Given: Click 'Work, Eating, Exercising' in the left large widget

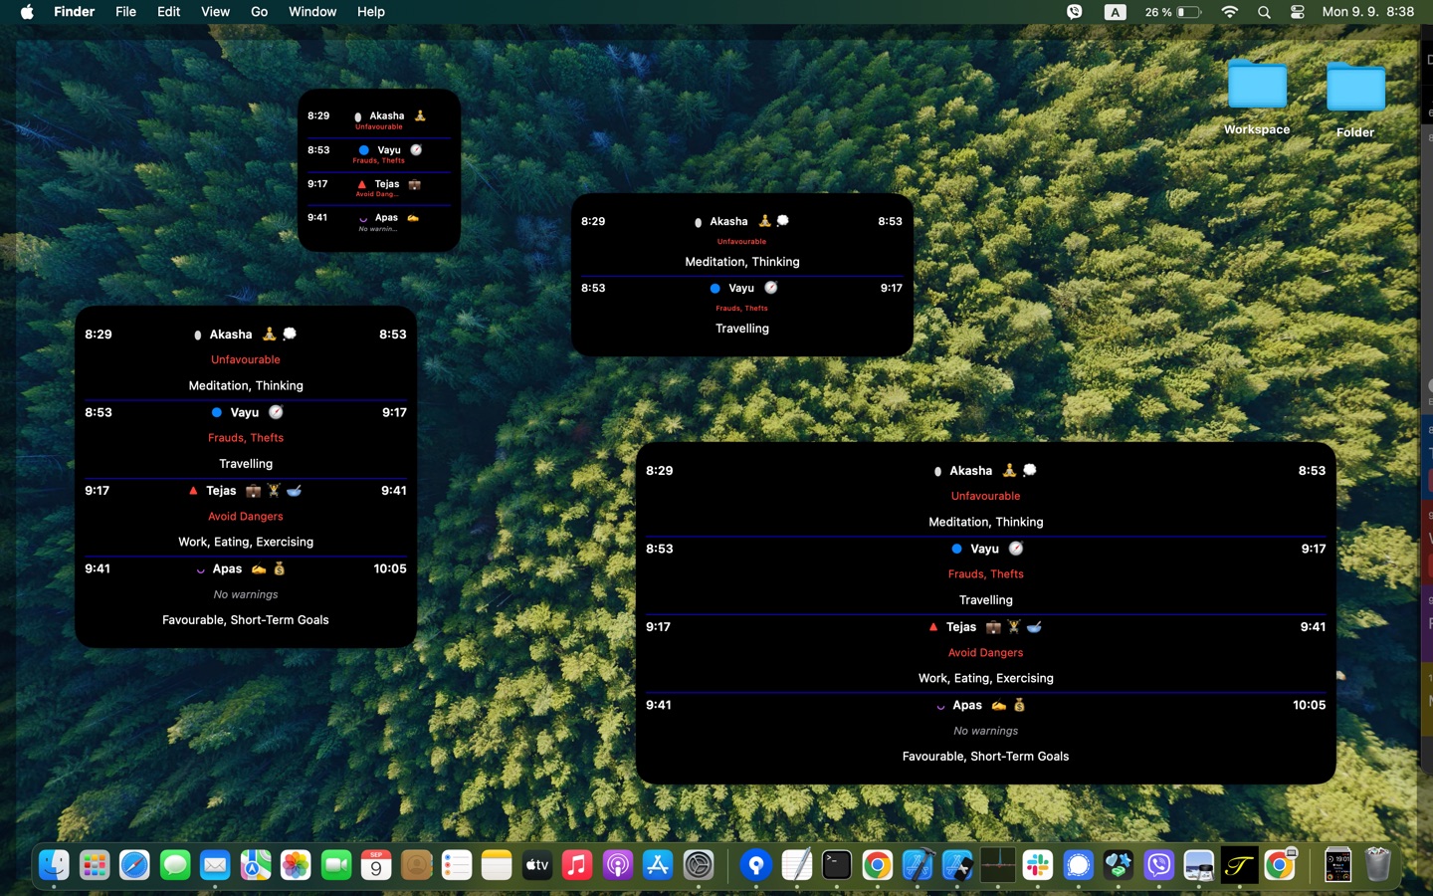Looking at the screenshot, I should click(x=246, y=543).
